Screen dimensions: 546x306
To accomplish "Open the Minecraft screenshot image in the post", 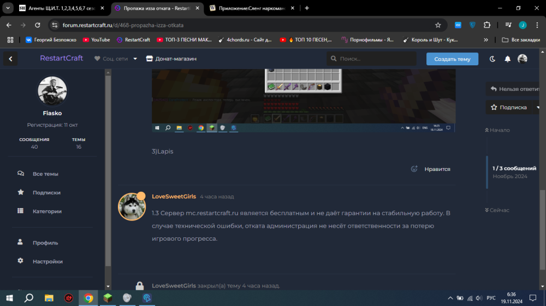I will (303, 100).
